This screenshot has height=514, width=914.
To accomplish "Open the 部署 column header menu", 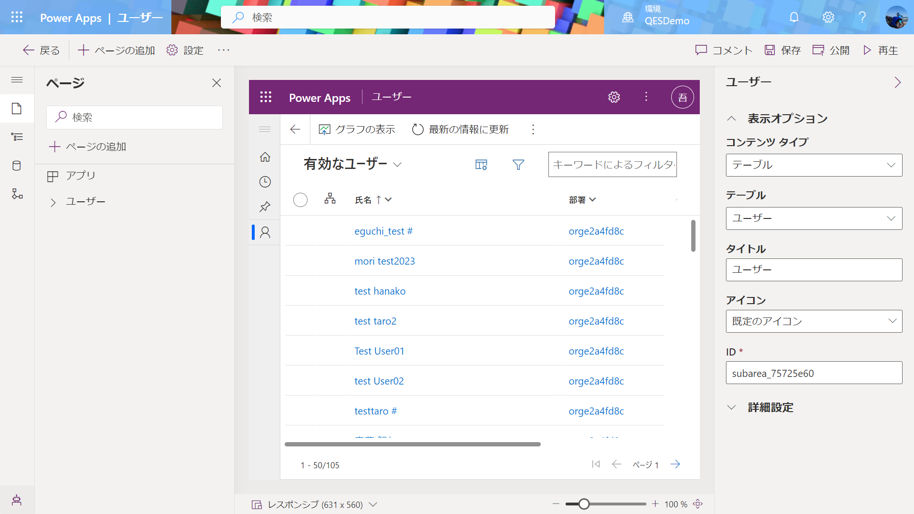I will (x=582, y=200).
